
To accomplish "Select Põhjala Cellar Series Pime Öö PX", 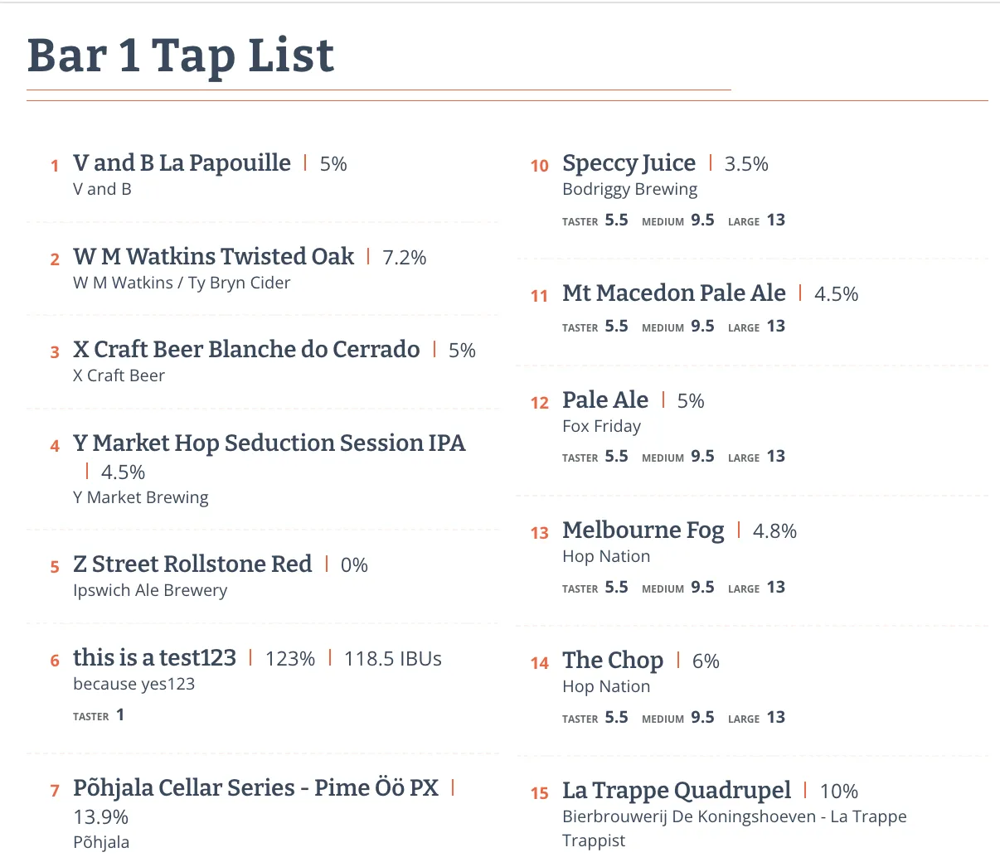I will coord(255,788).
